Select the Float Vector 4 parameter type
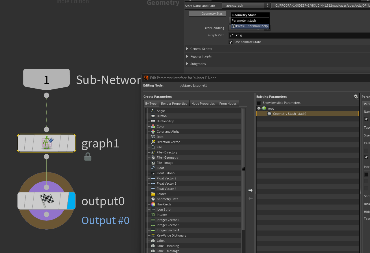Viewport: 370px width, 253px height. point(166,189)
